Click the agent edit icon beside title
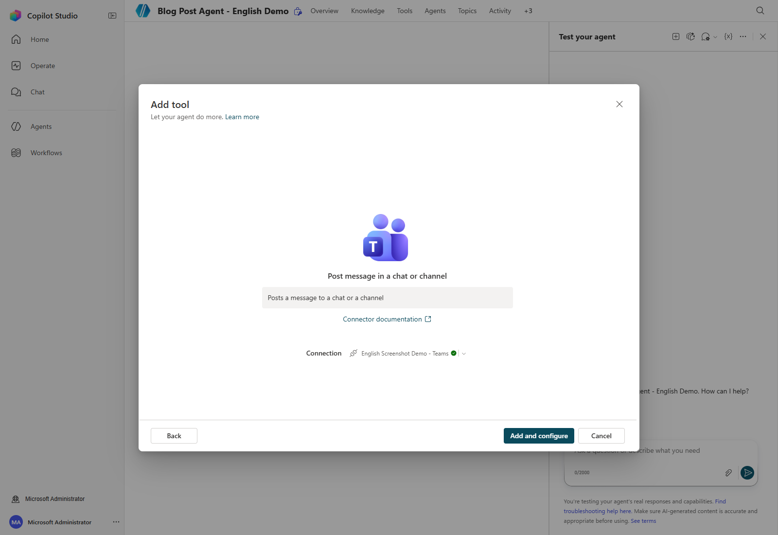 (298, 11)
